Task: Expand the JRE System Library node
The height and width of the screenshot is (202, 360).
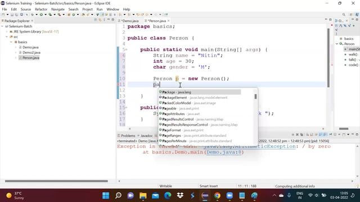Action: [7, 31]
